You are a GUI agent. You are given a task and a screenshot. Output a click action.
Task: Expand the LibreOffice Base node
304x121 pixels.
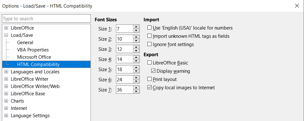[x=6, y=94]
